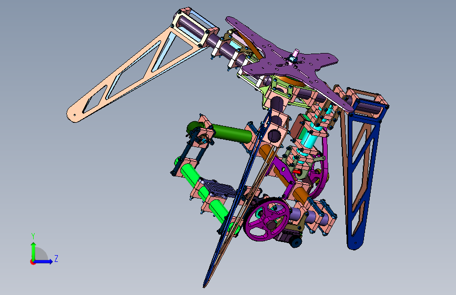The width and height of the screenshot is (456, 295).
Task: Click the blue Z axis arrow of triad
Action: click(x=44, y=261)
